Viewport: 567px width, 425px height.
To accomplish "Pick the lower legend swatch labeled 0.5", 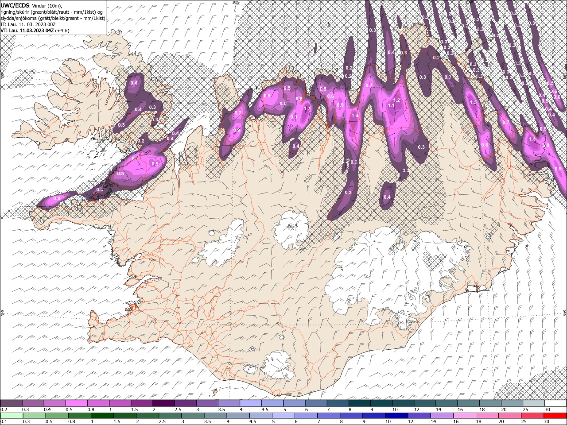I will point(57,415).
